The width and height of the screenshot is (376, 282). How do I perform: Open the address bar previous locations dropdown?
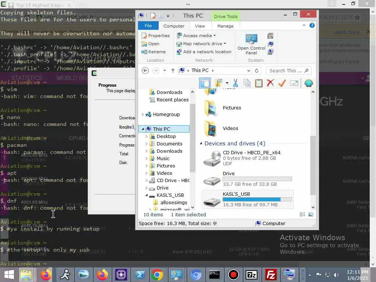[249, 70]
